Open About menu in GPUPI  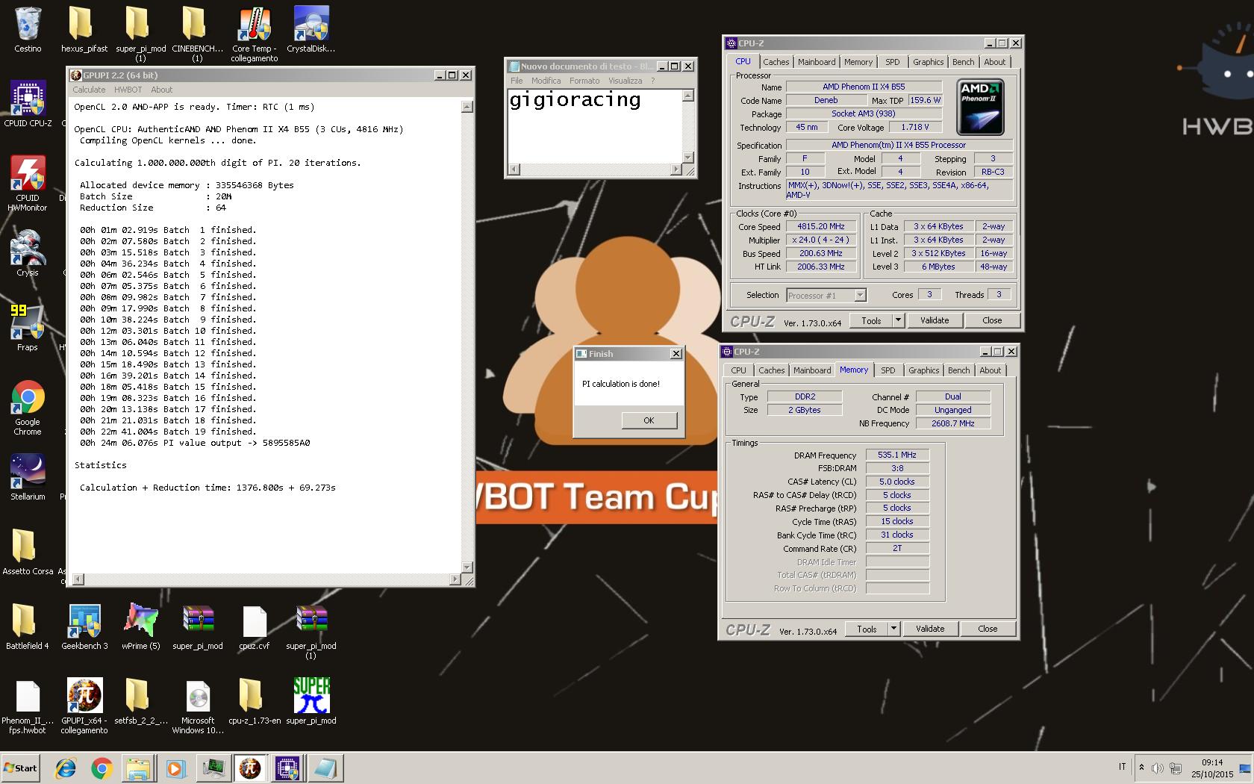coord(161,90)
